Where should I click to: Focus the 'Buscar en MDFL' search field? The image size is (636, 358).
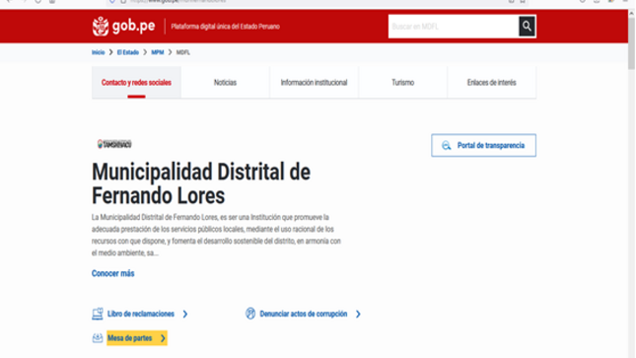point(454,27)
